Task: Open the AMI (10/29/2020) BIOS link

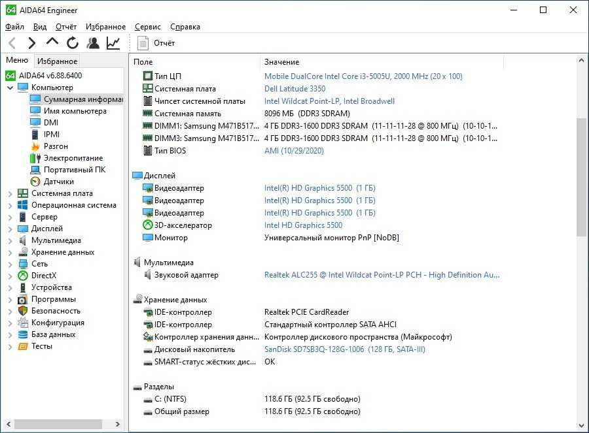Action: point(294,151)
